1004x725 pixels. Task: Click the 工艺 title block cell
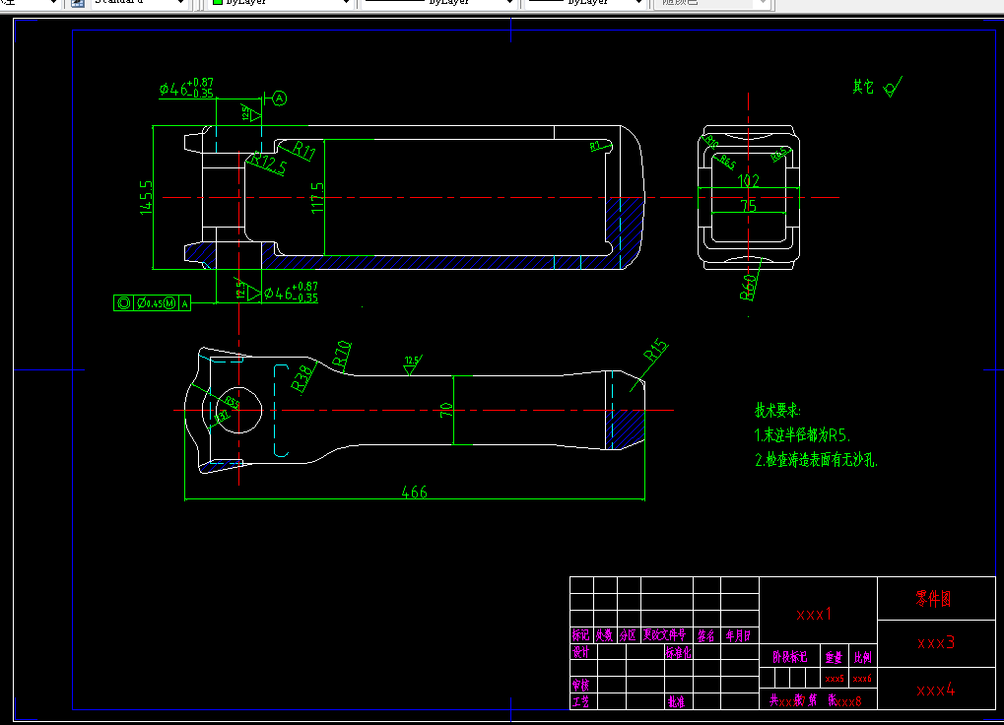coord(580,701)
